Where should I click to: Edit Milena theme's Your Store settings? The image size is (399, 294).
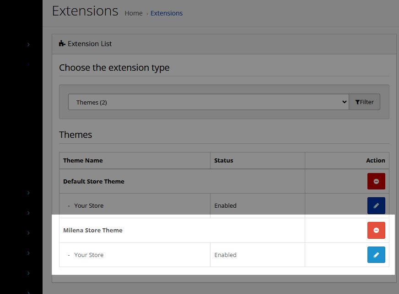(x=376, y=255)
